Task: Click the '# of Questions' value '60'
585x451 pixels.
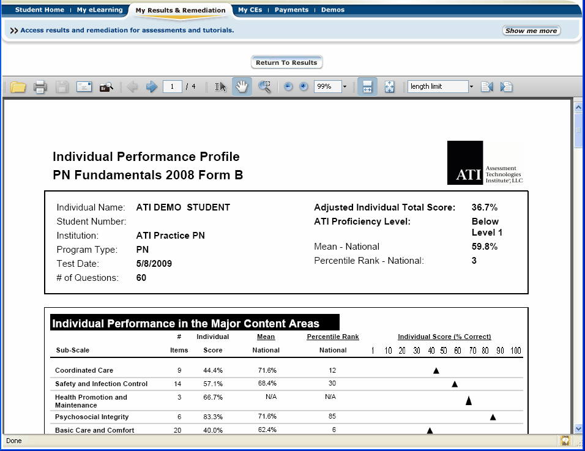Action: point(141,278)
